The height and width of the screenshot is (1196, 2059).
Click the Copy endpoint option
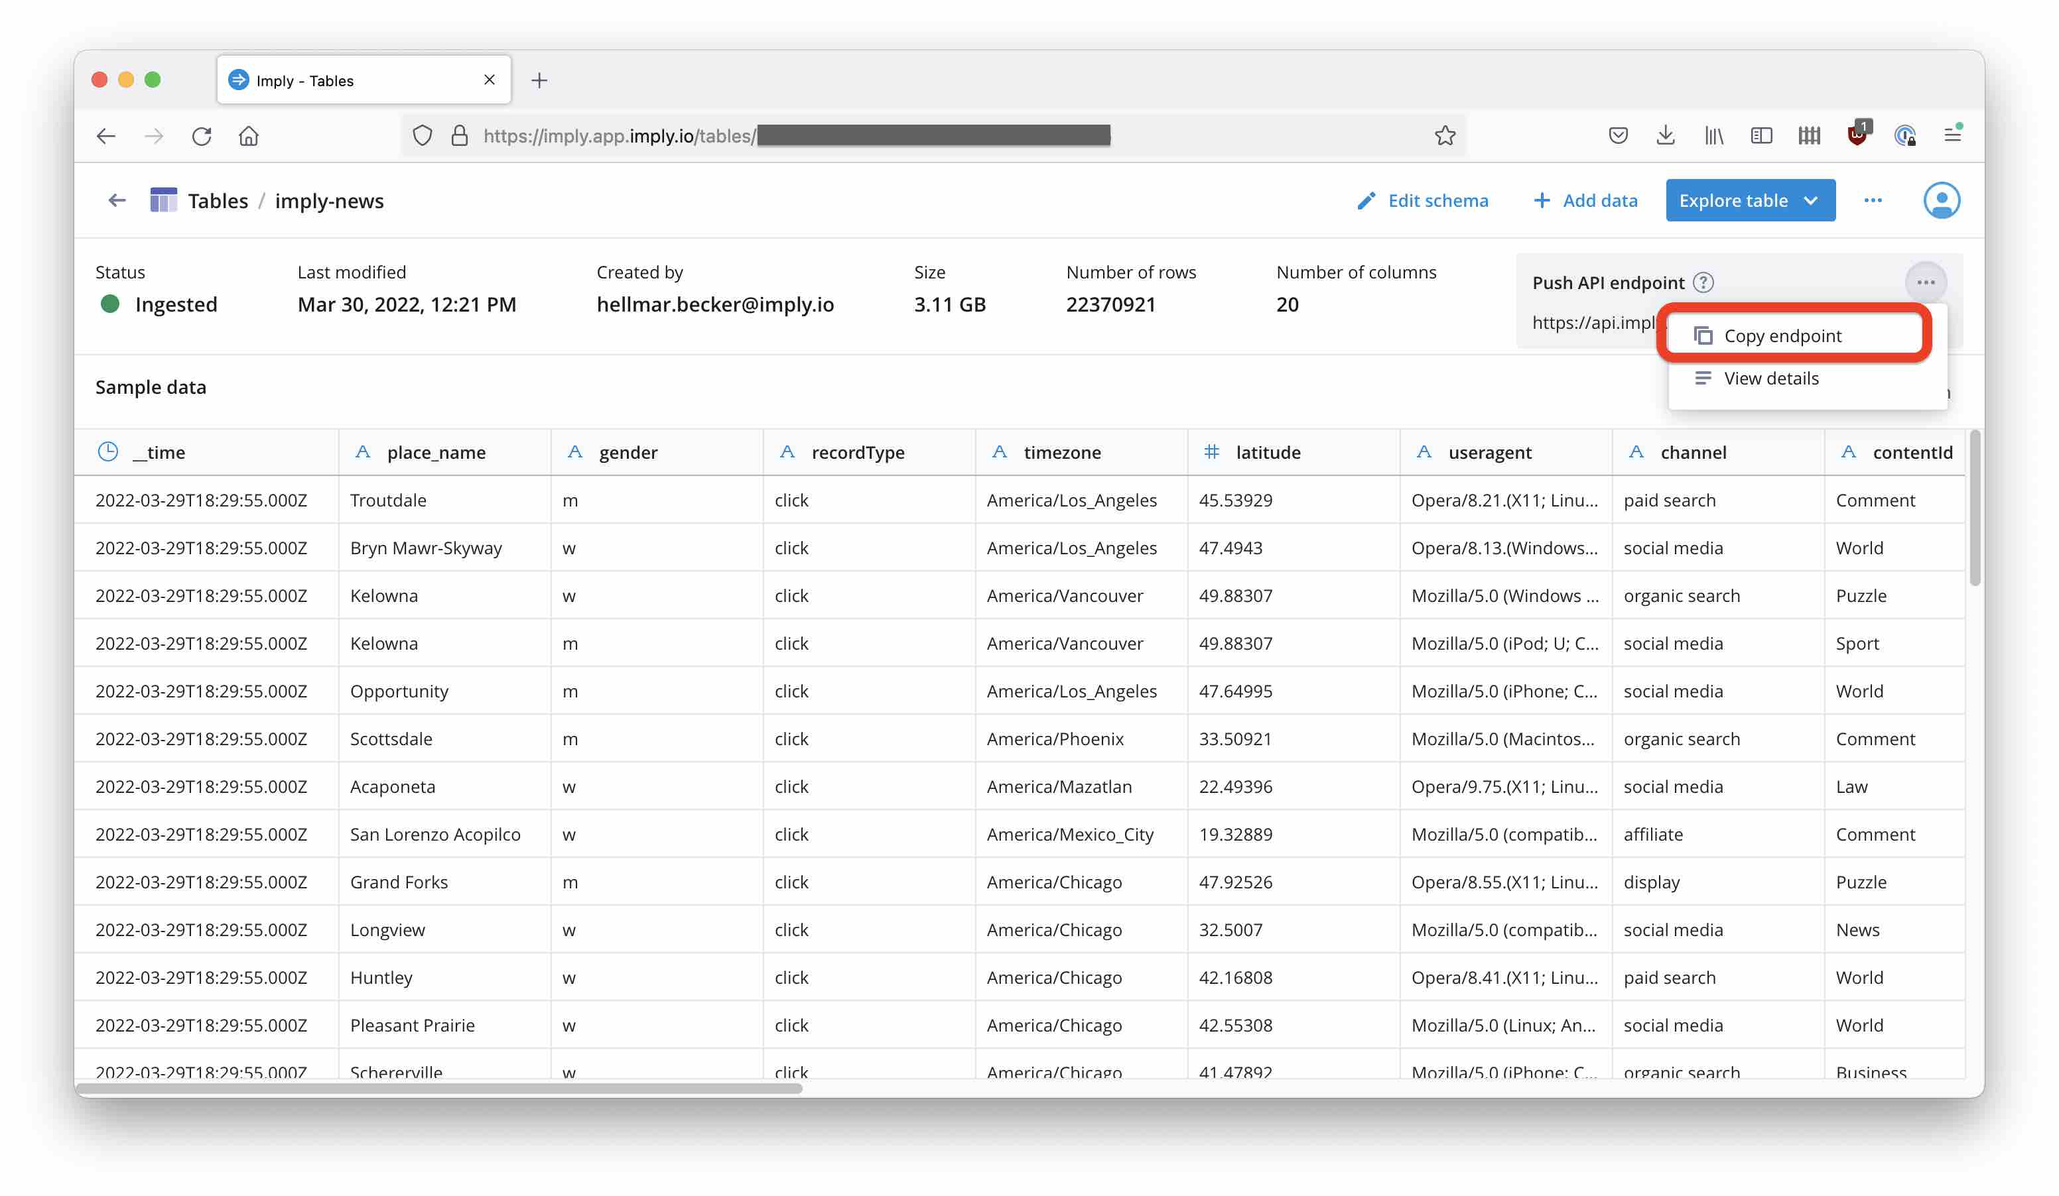(1783, 333)
